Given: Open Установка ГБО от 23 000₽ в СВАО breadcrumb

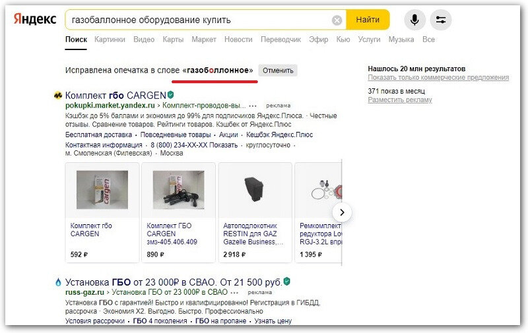Looking at the screenshot, I should (170, 292).
